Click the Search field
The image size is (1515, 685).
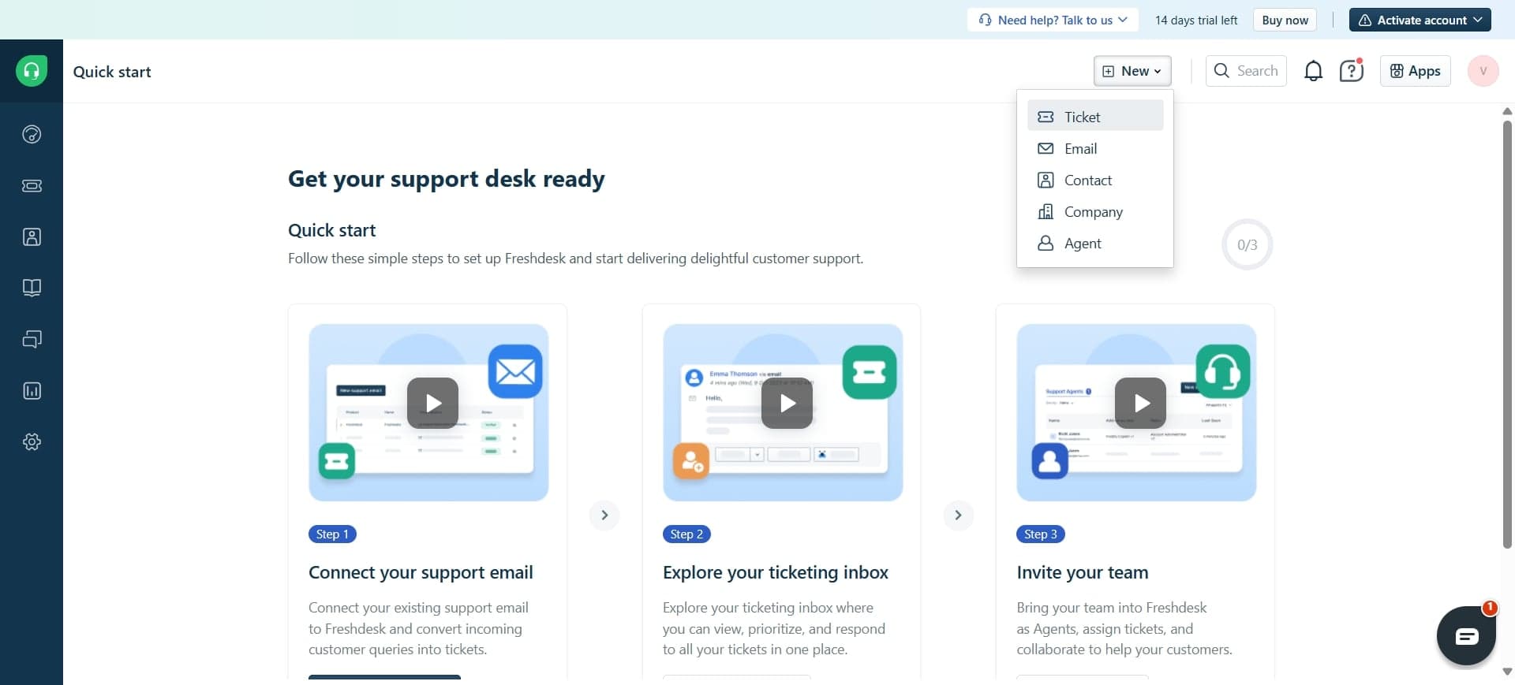point(1247,71)
